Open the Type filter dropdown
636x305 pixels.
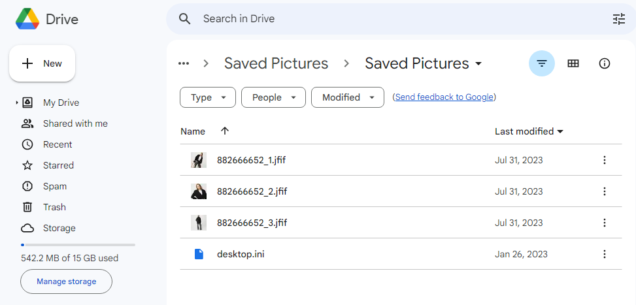208,97
